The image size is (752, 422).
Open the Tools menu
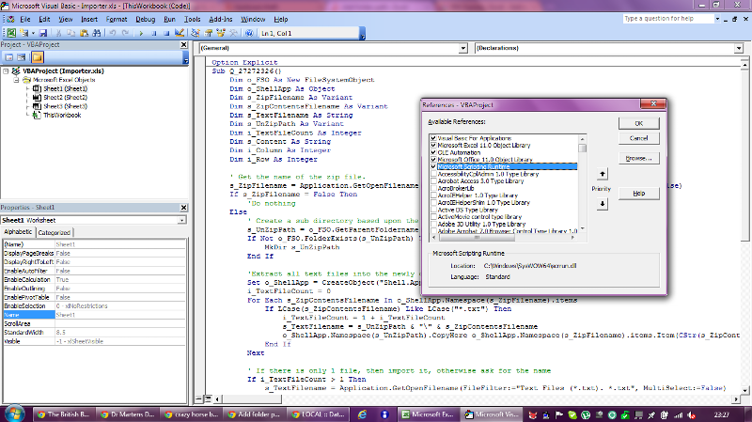(x=192, y=19)
